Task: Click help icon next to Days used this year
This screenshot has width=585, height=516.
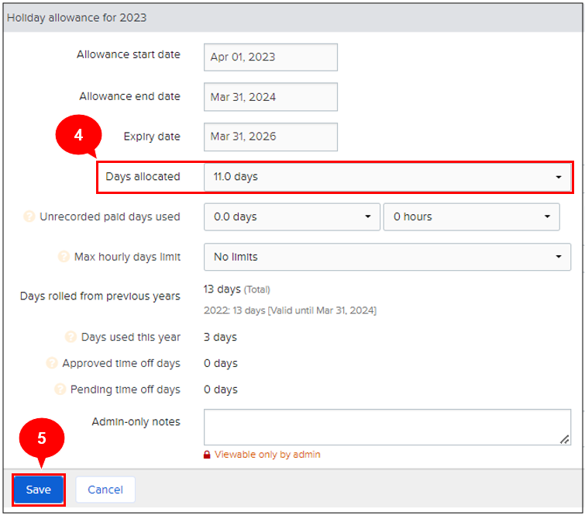Action: click(71, 338)
